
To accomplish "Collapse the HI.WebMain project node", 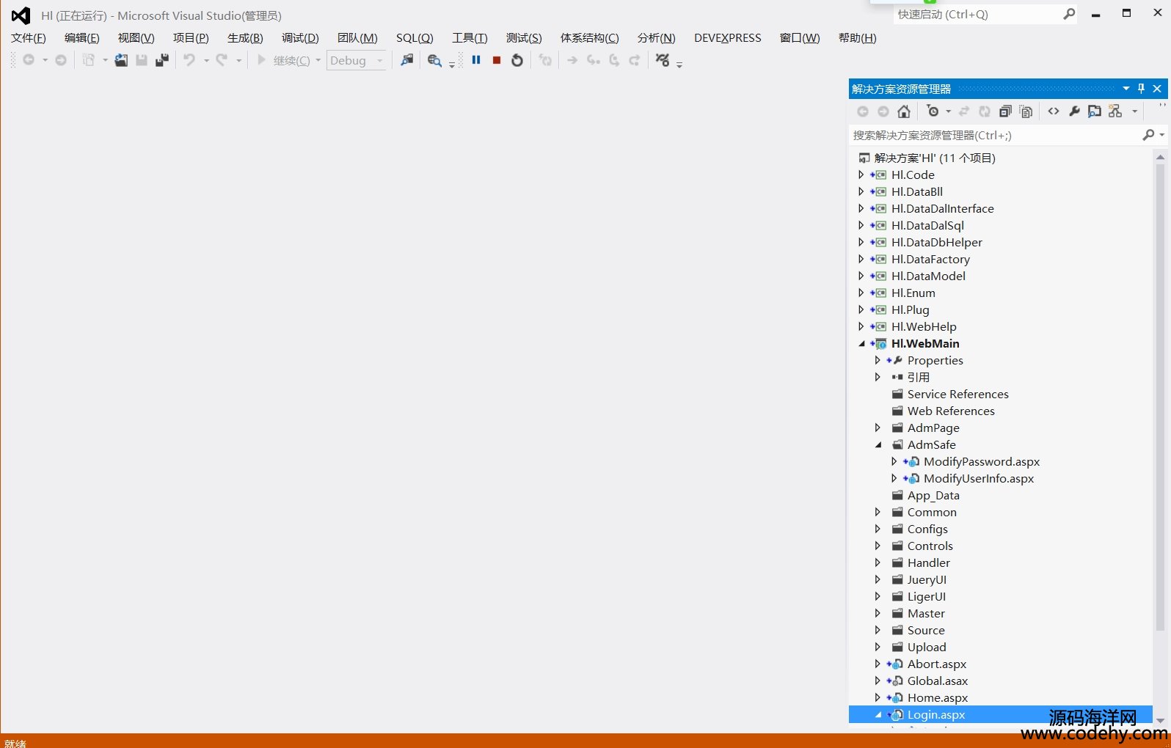I will click(x=862, y=343).
